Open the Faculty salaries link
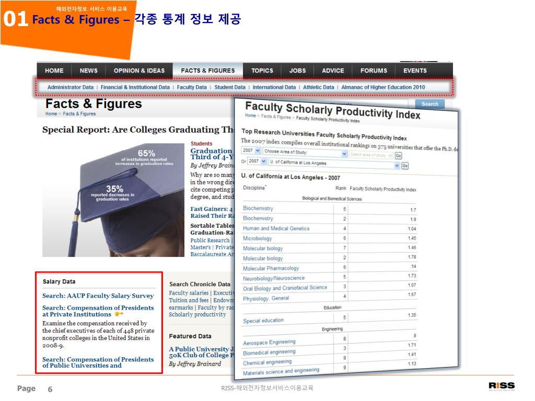535x401 pixels. point(188,293)
